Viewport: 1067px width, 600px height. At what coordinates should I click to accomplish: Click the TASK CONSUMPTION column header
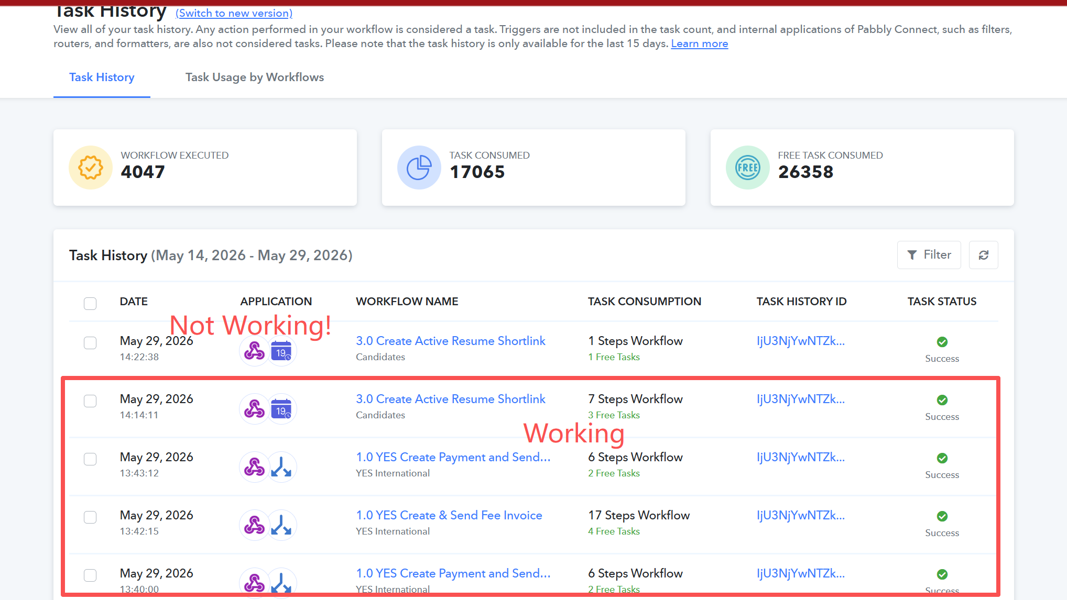point(645,302)
